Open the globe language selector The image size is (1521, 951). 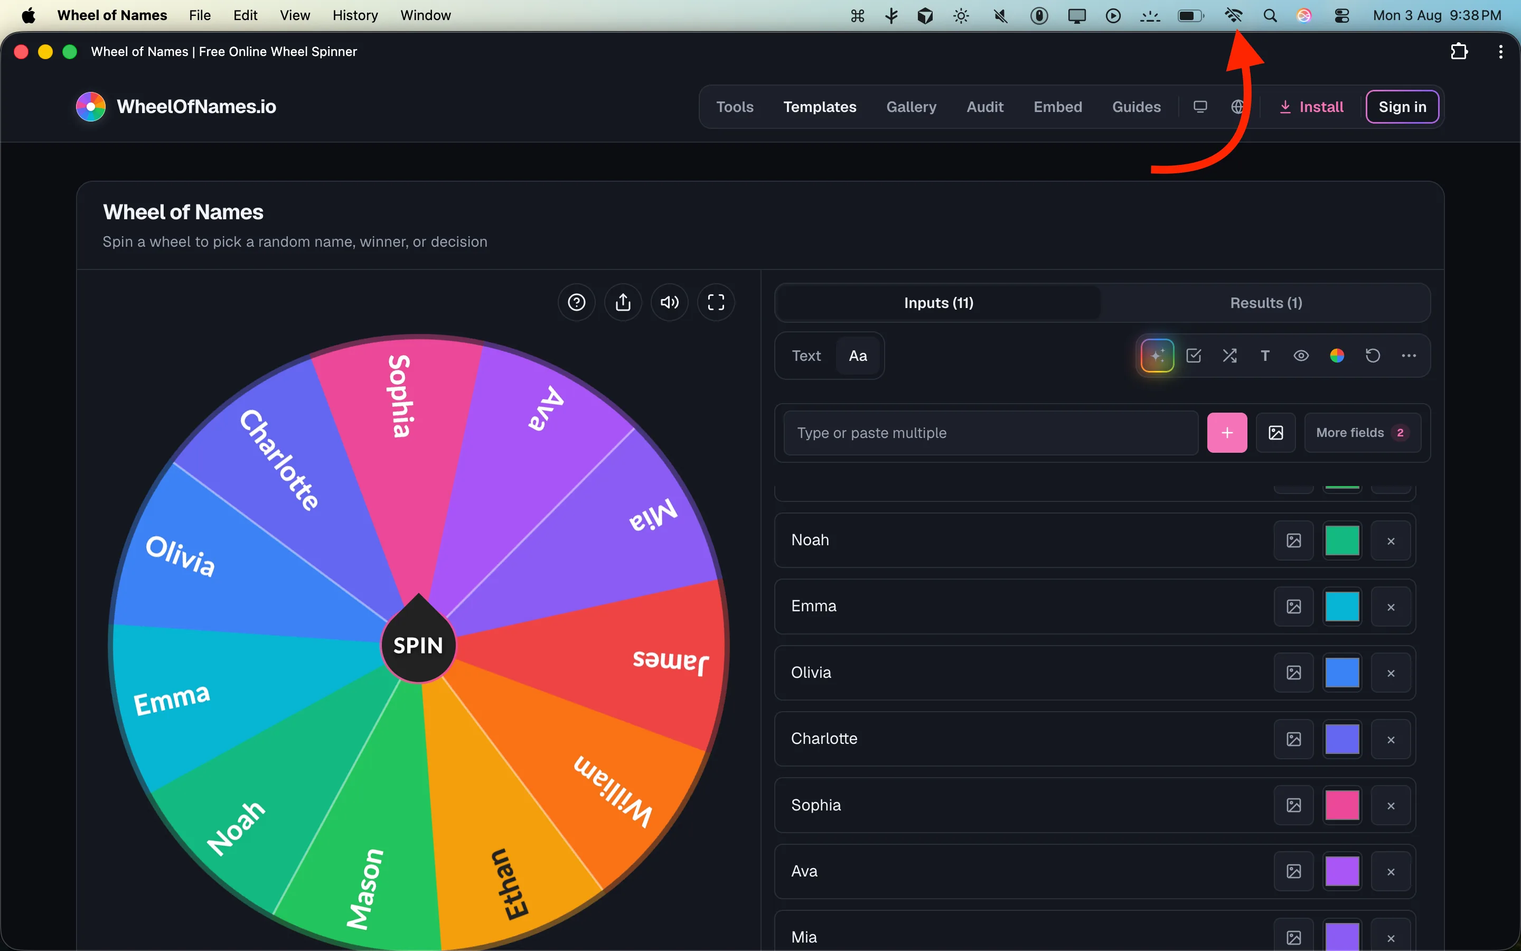[x=1237, y=107]
